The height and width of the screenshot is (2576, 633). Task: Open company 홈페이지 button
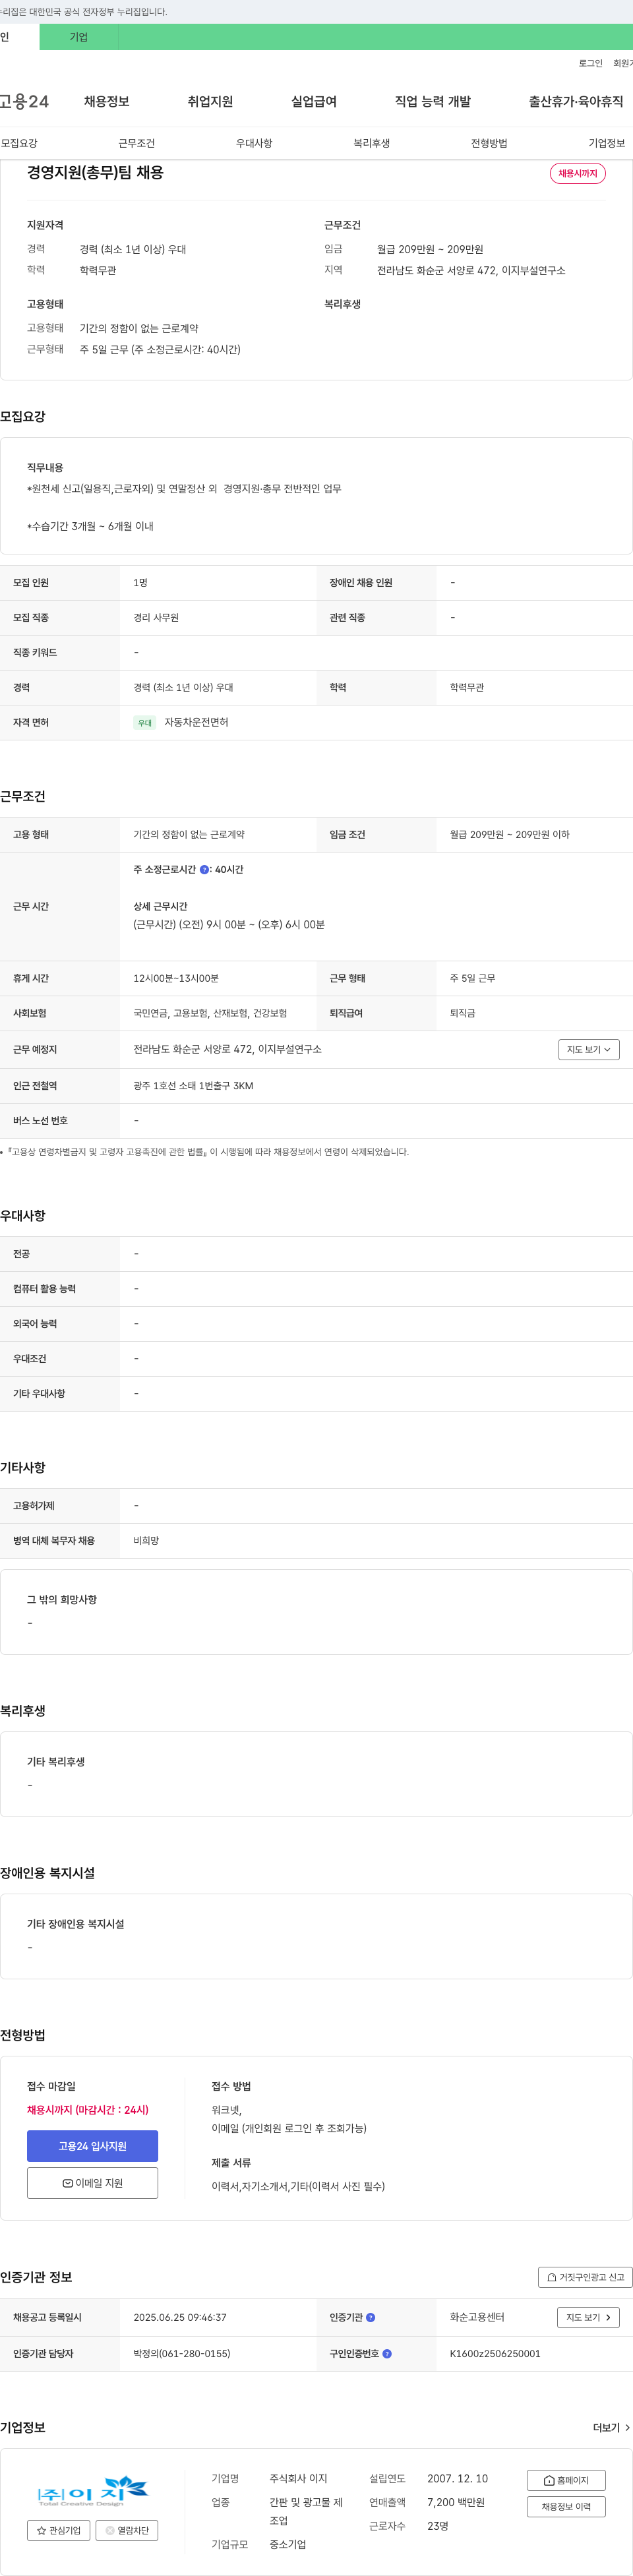tap(566, 2480)
